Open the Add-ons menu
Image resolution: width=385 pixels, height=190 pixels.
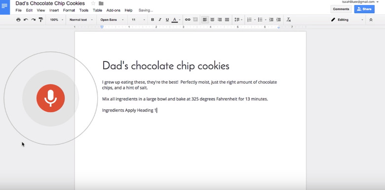pos(114,10)
